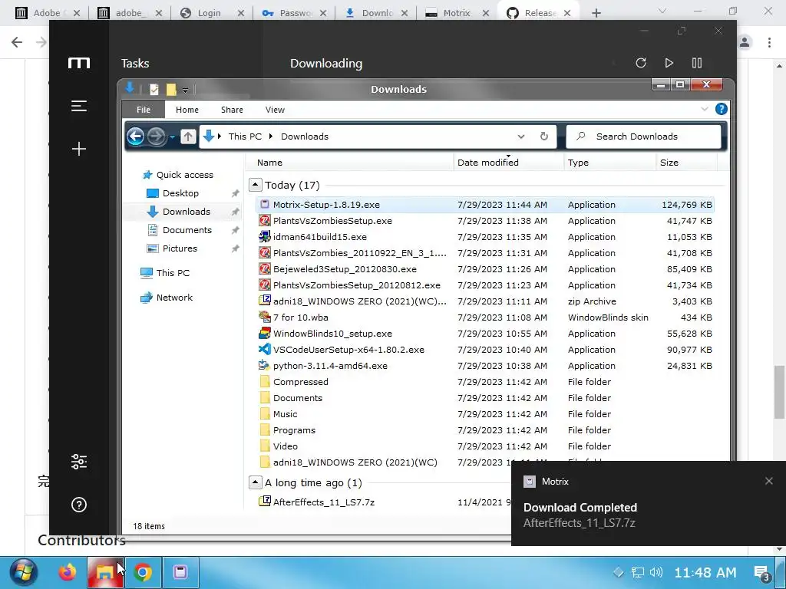The image size is (786, 589).
Task: Click new folder icon in quick access toolbar
Action: point(171,90)
